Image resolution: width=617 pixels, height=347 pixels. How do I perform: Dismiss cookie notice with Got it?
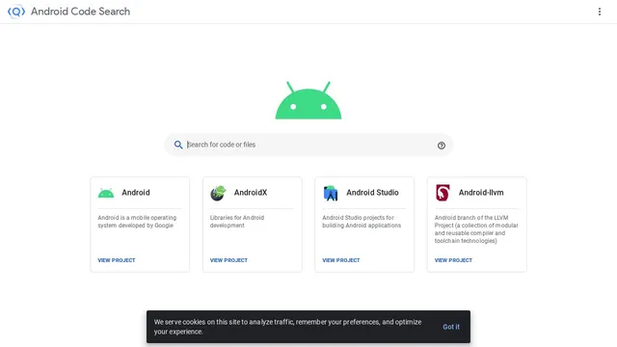coord(451,327)
